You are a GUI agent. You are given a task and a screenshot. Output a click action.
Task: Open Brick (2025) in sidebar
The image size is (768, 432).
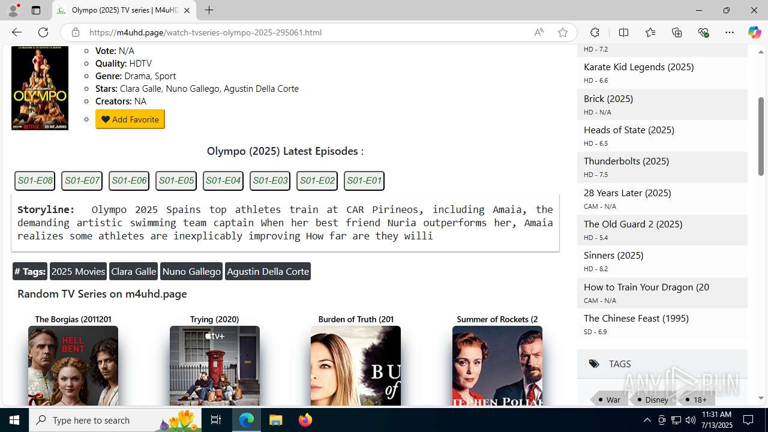pos(608,98)
